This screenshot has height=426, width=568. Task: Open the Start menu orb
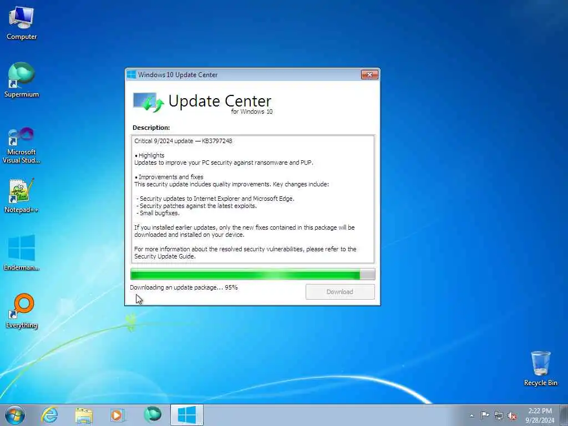15,415
